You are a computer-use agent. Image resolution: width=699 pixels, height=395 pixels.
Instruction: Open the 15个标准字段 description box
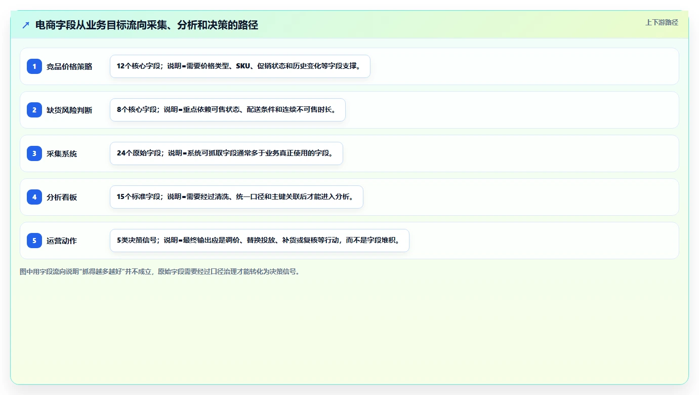(236, 197)
